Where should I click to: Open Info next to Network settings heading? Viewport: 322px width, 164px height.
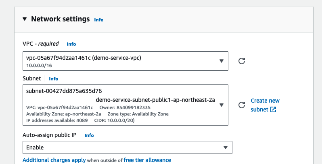point(98,19)
